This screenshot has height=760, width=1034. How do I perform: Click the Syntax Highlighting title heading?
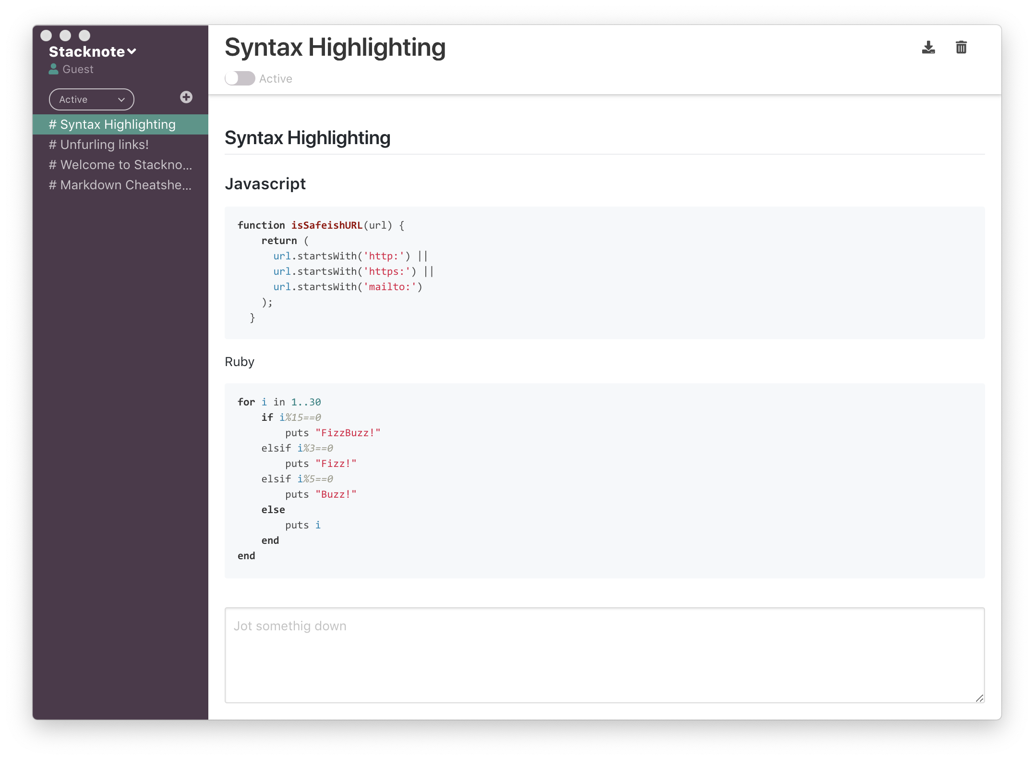335,48
